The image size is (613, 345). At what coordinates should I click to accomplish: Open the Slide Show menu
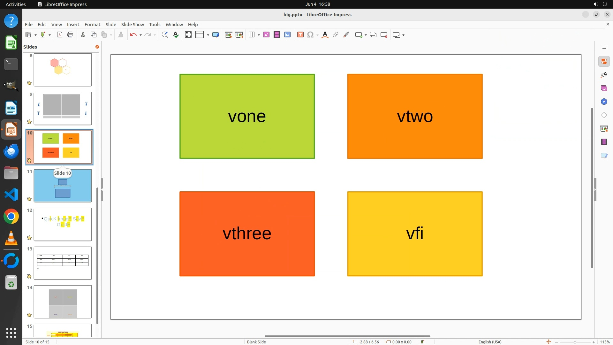132,25
